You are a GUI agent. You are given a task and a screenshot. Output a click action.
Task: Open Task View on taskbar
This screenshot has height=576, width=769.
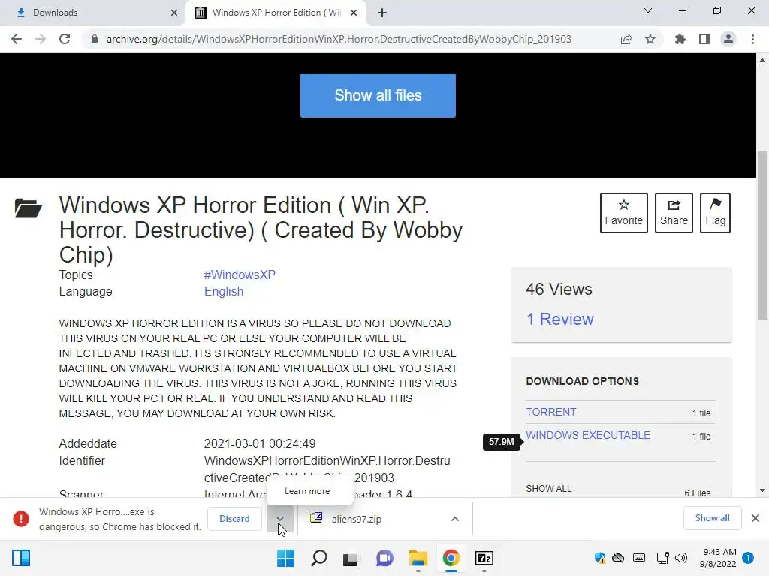350,558
